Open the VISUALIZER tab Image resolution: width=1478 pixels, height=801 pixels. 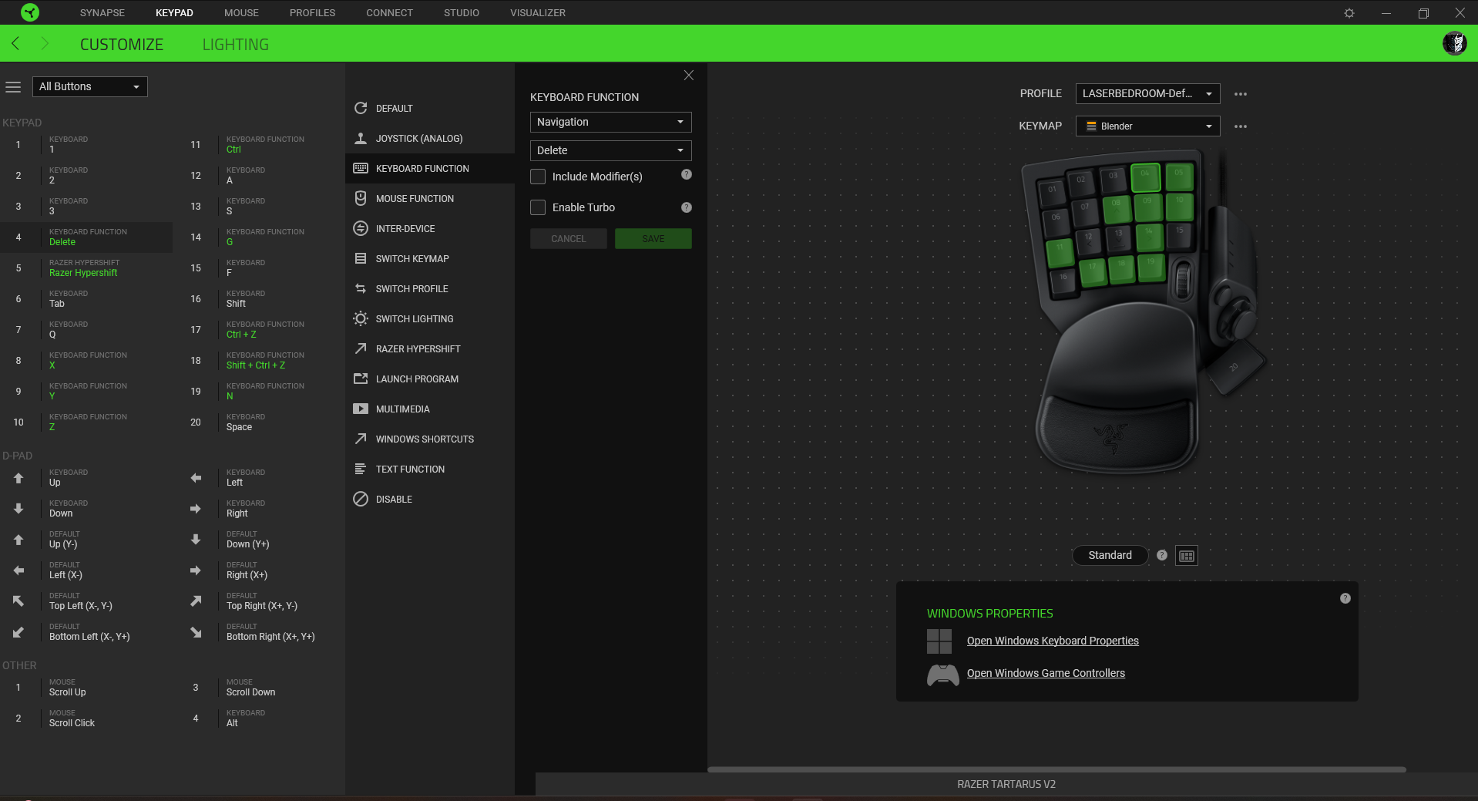[538, 12]
